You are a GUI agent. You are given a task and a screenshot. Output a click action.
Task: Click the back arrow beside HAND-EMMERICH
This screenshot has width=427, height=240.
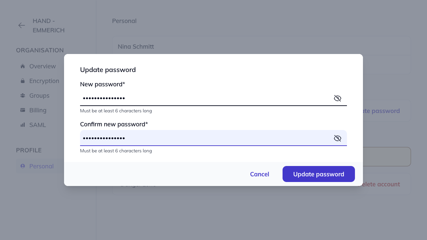(x=21, y=25)
